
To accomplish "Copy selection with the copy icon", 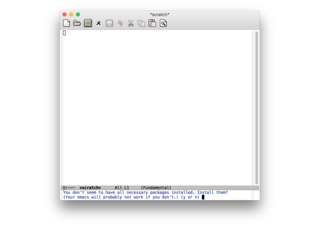I will click(141, 23).
